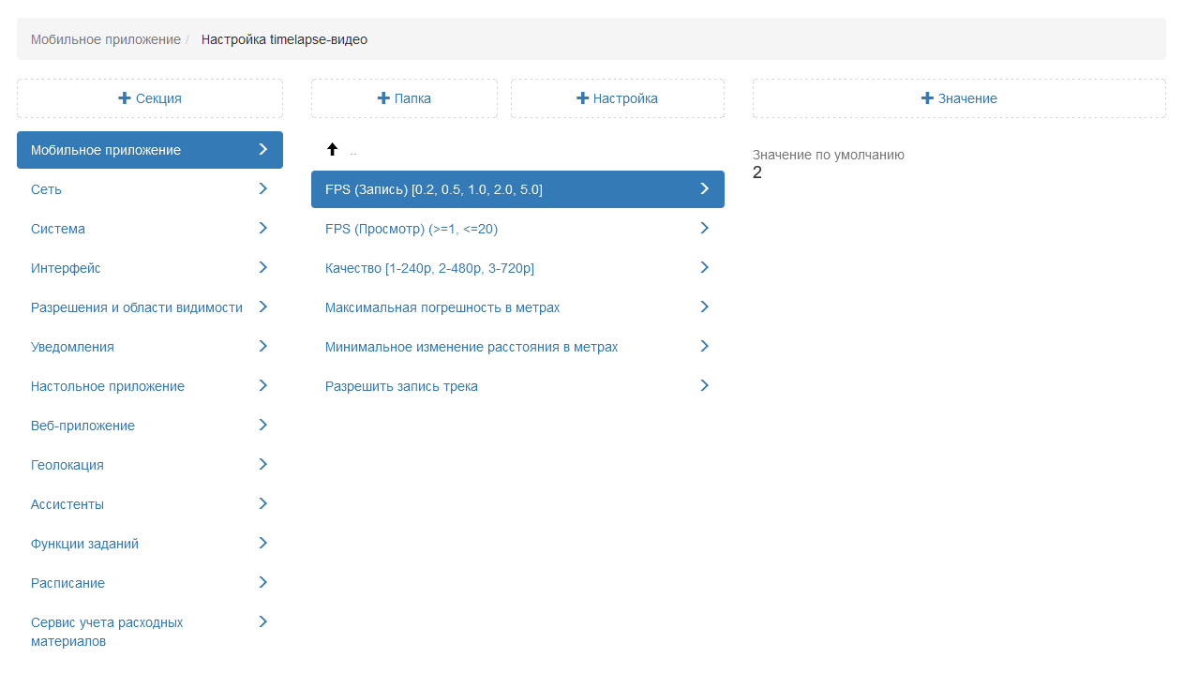This screenshot has height=673, width=1183.
Task: Open the Система section
Action: 58,229
